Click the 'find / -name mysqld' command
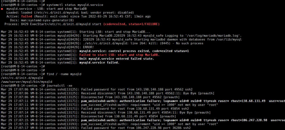Image resolution: width=285 pixels, height=130 pixels. 64,74
